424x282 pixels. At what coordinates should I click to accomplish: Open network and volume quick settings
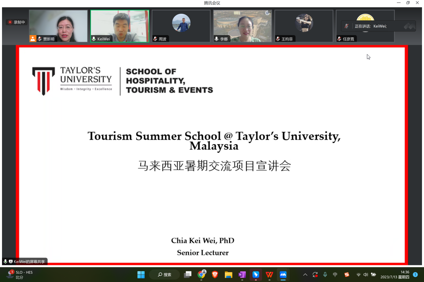coord(365,275)
